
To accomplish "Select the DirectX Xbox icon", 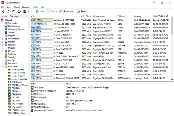I will point(6,48).
